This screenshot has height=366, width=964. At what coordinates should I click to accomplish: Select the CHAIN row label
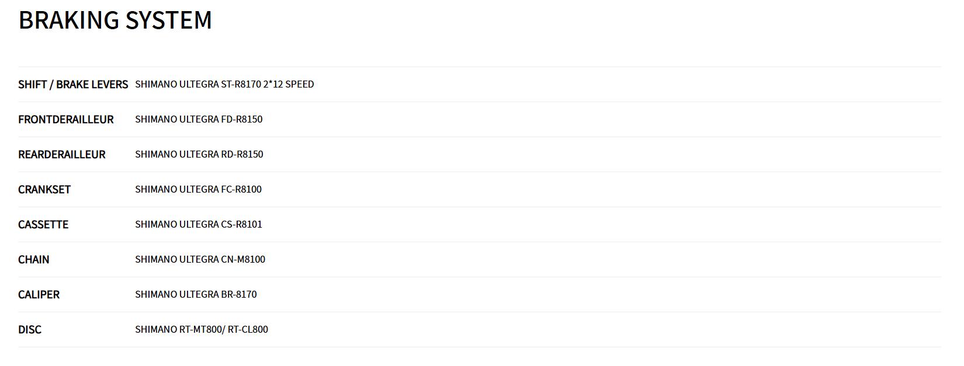coord(34,260)
